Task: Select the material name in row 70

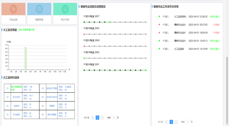Action: coord(16,115)
